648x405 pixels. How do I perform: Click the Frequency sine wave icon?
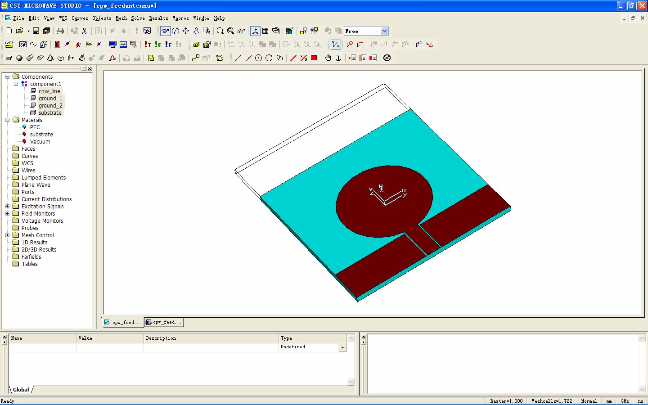pyautogui.click(x=33, y=45)
